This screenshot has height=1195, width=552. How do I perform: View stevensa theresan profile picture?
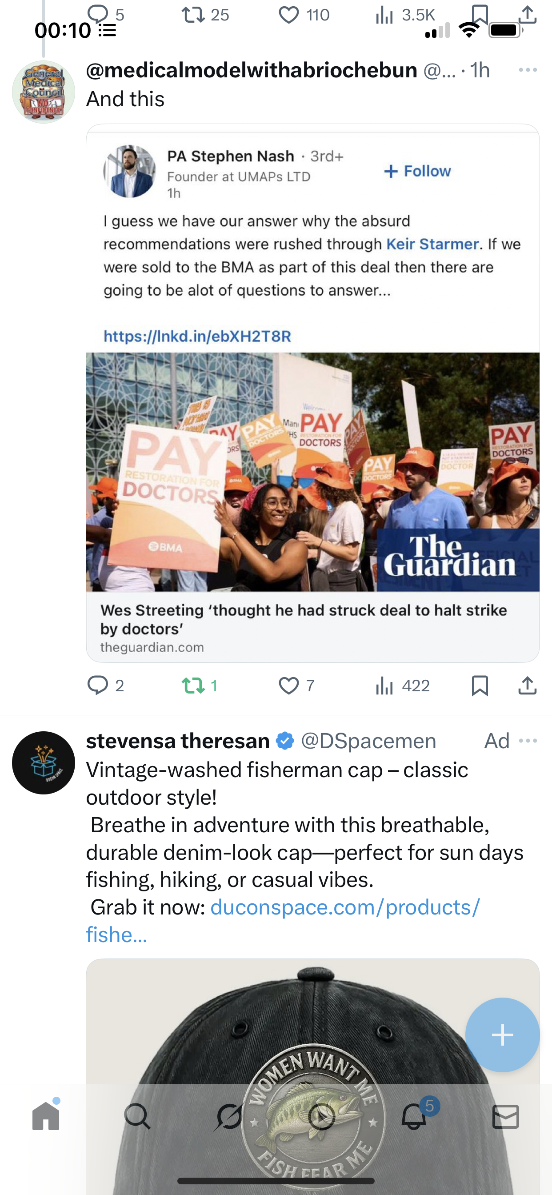tap(44, 763)
